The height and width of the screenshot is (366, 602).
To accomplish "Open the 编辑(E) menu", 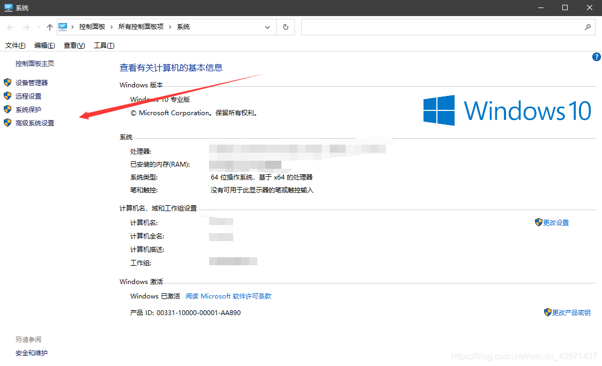I will click(44, 46).
